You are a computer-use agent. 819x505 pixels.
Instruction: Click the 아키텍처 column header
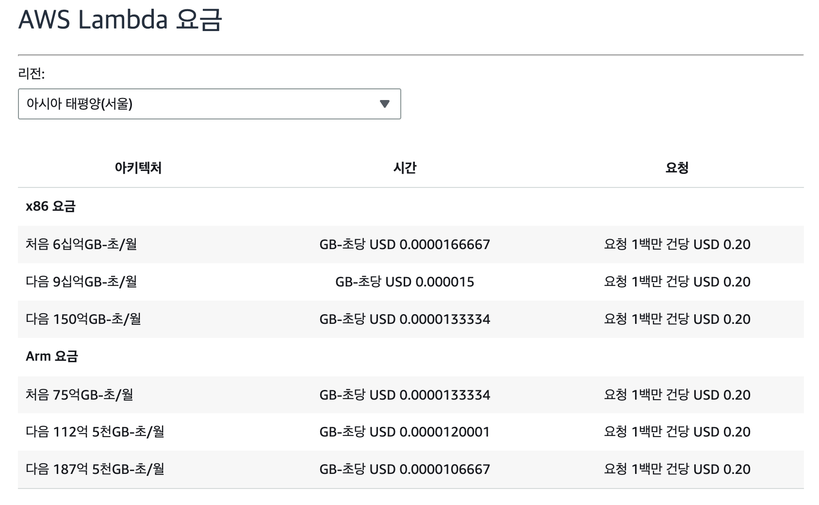(138, 168)
